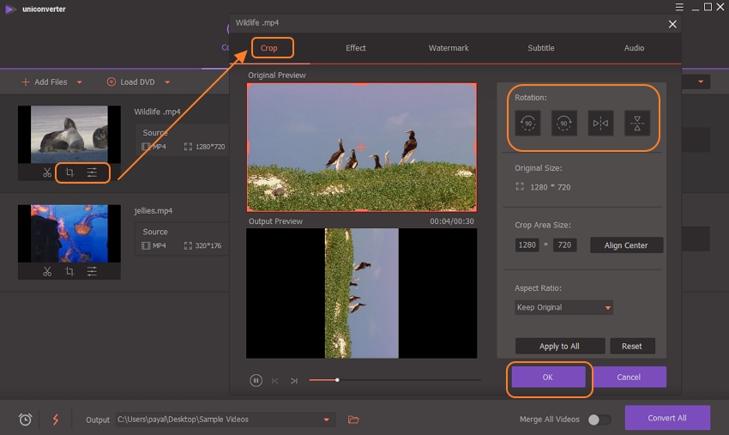
Task: Click the scissors trim icon under Wildlife video
Action: click(x=47, y=172)
